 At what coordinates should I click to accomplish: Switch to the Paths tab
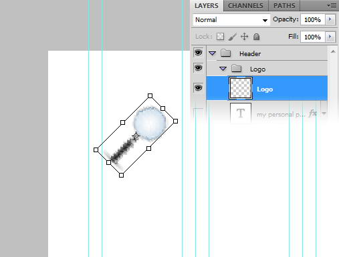[284, 5]
